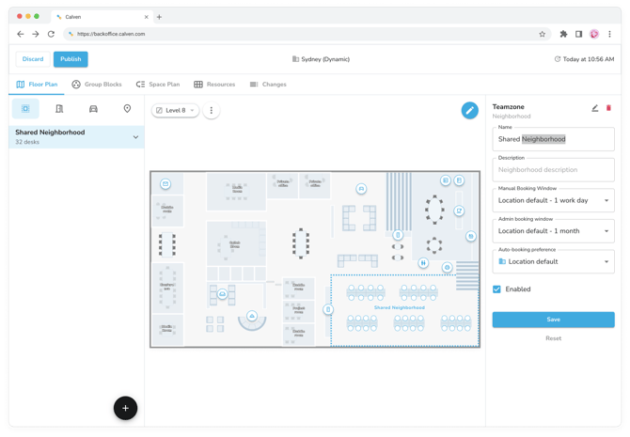Open the Auto-booking preference dropdown
The image size is (630, 437).
(x=553, y=262)
